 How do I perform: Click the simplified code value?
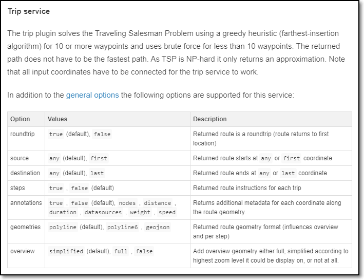point(66,251)
